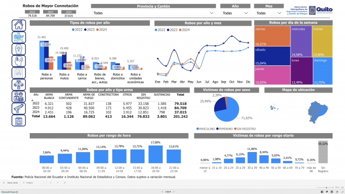Image resolution: width=345 pixels, height=194 pixels.
Task: Select the pistol weapons icon
Action: (19, 108)
